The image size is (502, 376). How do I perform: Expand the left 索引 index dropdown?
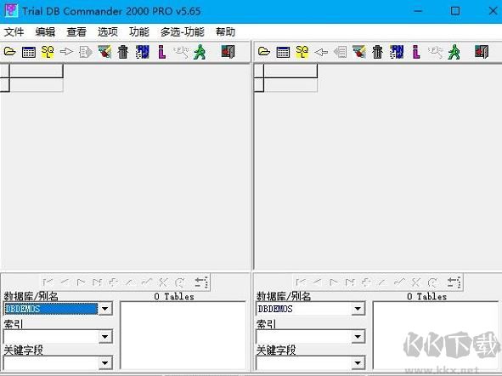pyautogui.click(x=105, y=337)
